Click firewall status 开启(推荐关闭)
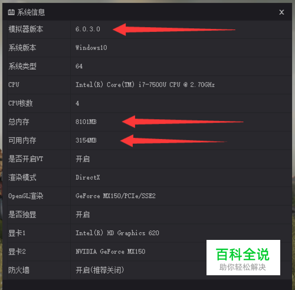This screenshot has height=290, width=295. point(100,270)
